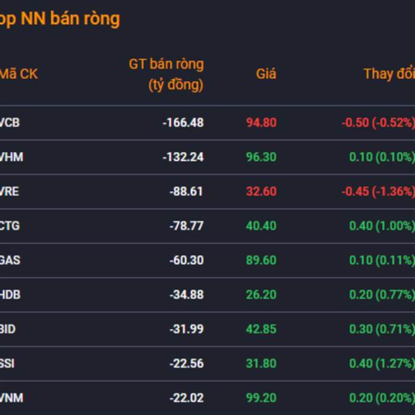The height and width of the screenshot is (415, 415).
Task: Open the VHM stock ticker
Action: coord(12,157)
